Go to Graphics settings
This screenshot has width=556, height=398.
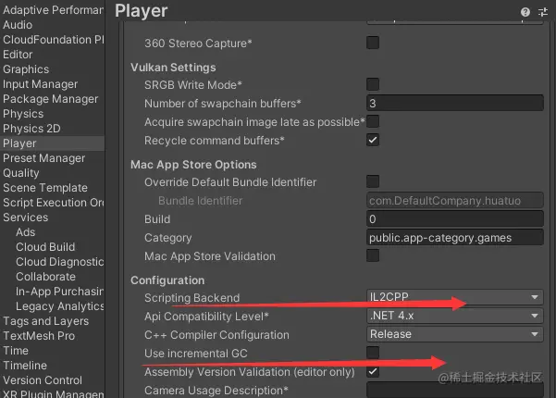(53, 69)
